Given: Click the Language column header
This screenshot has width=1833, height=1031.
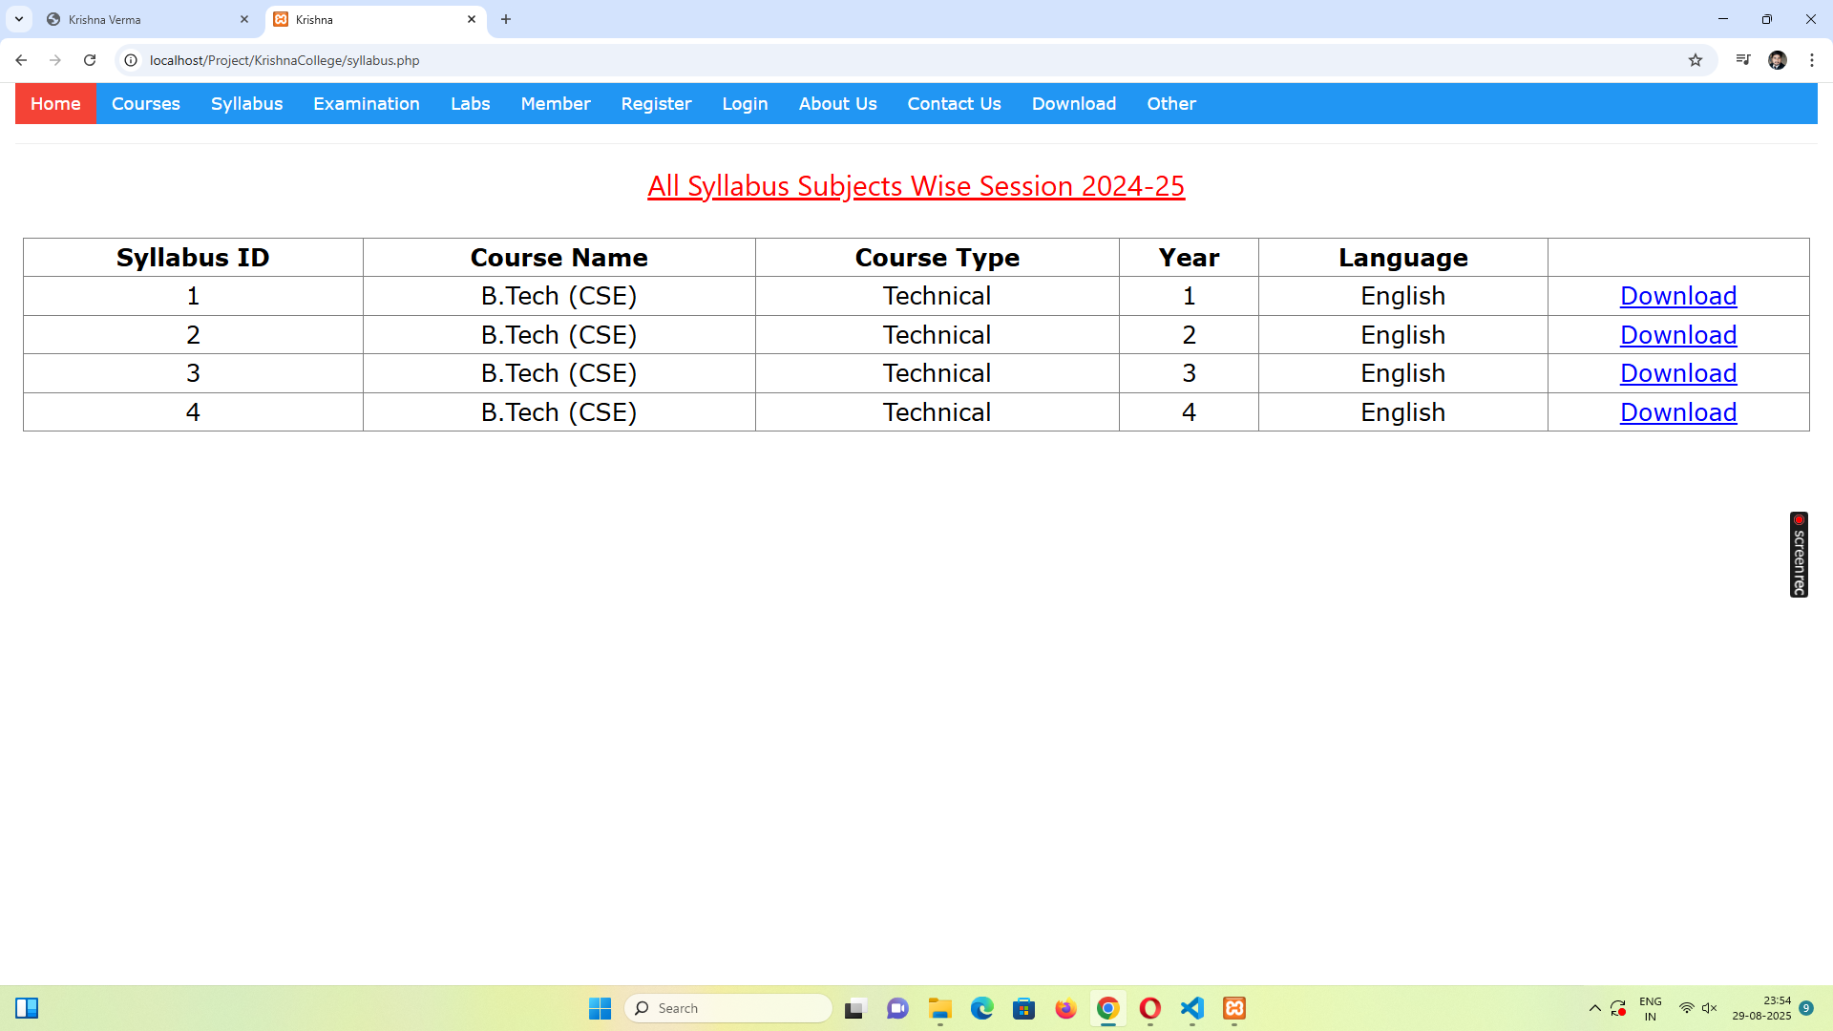Looking at the screenshot, I should point(1403,258).
